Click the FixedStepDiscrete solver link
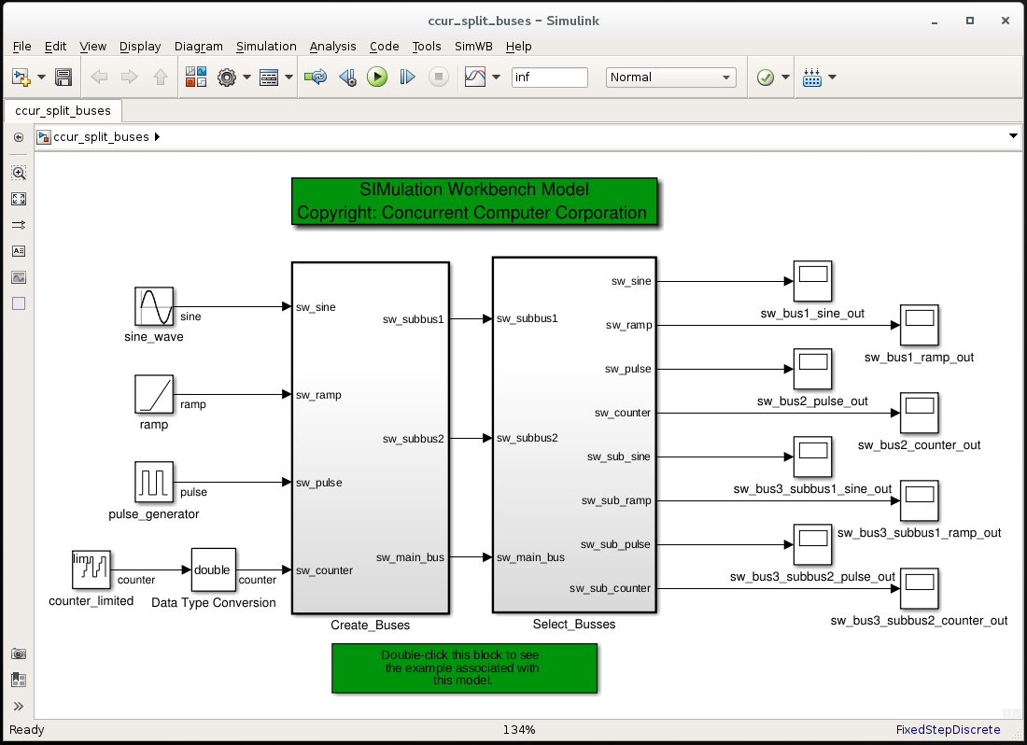1027x745 pixels. 948,730
